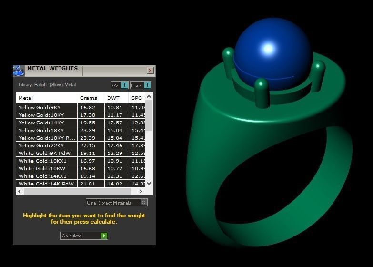
Task: Click the horizontal scrollbar thumb
Action: pos(77,191)
